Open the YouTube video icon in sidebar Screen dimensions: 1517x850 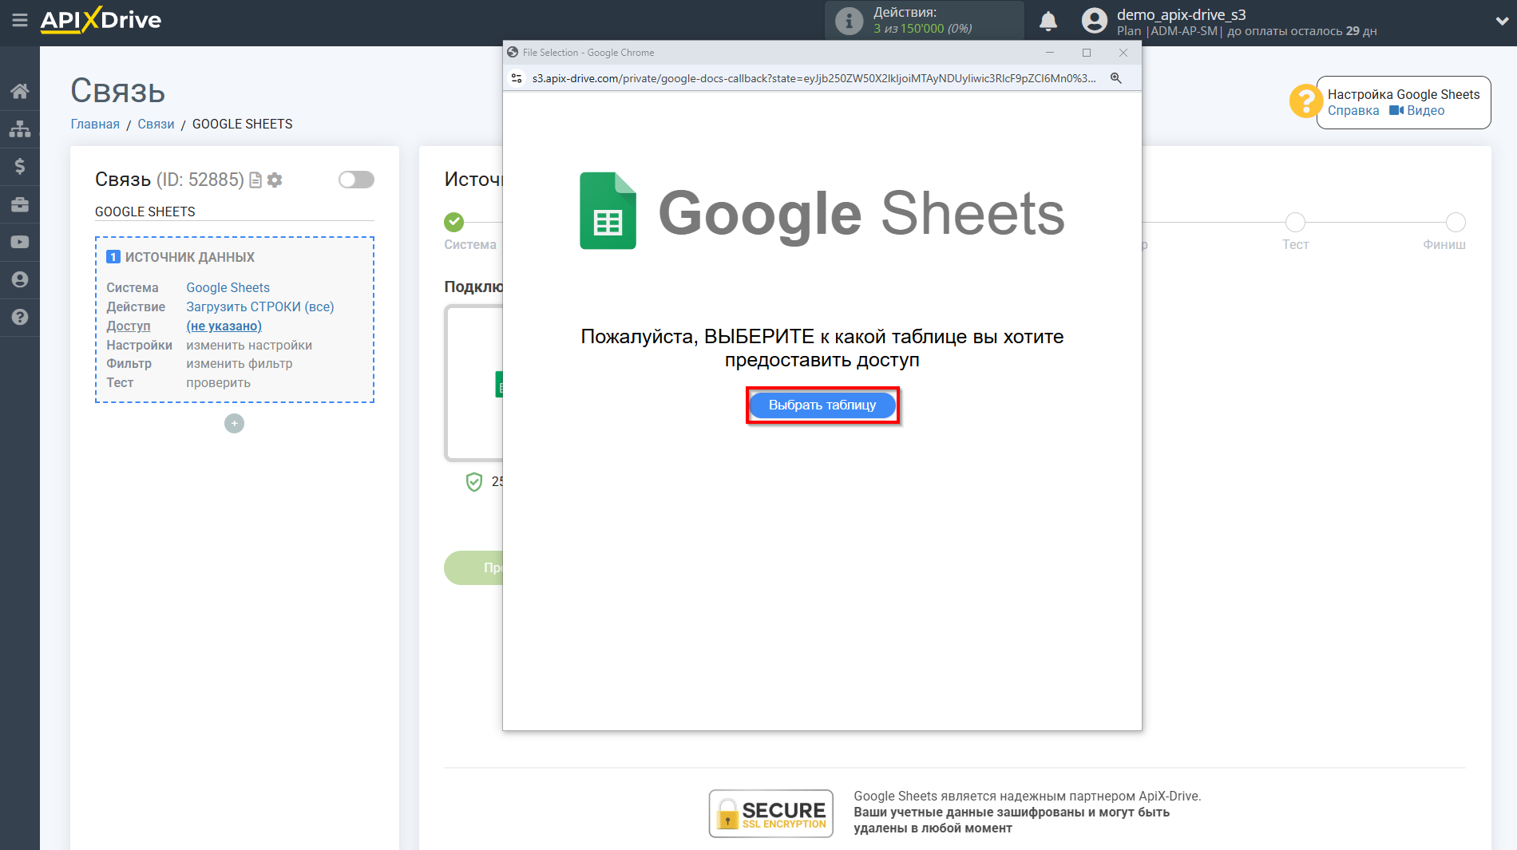[x=20, y=241]
